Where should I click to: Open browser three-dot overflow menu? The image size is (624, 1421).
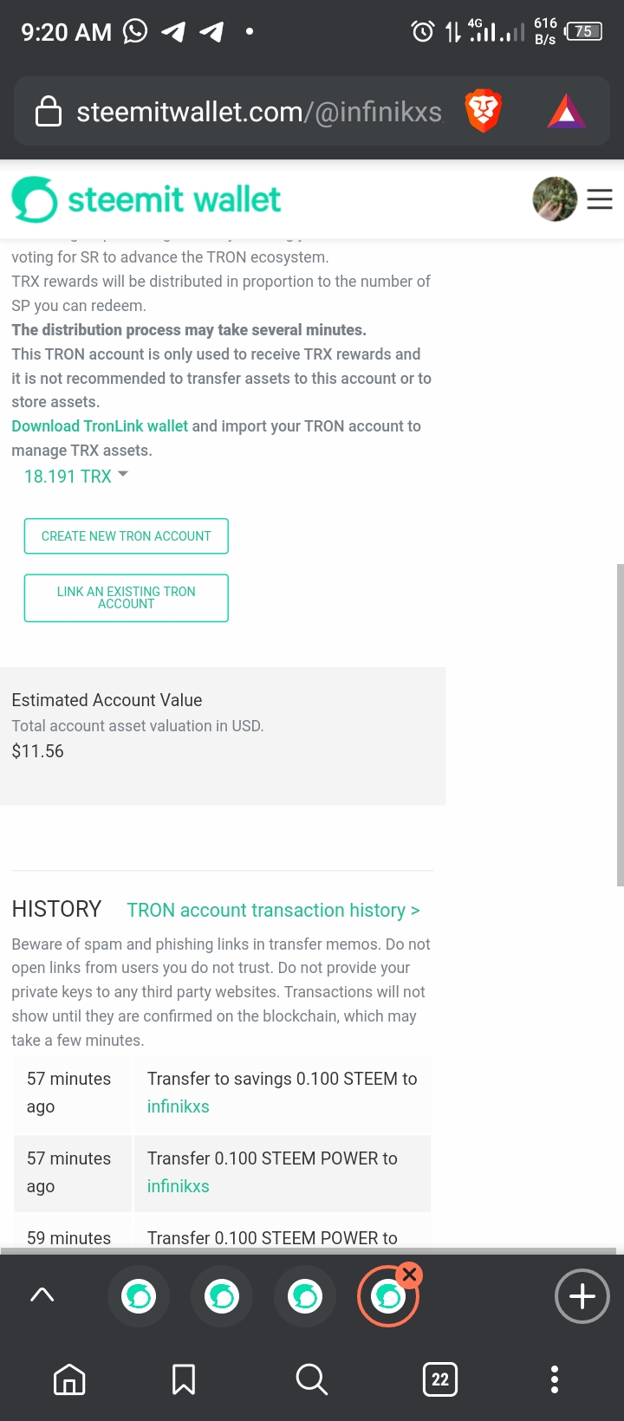pos(555,1379)
